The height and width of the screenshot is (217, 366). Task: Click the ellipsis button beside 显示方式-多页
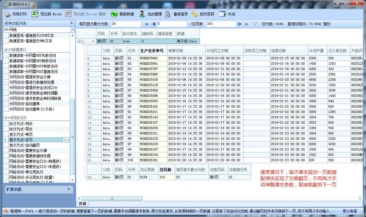[66, 140]
